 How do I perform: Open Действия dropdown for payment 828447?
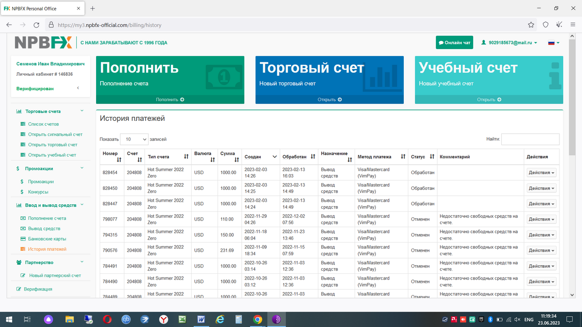(541, 204)
